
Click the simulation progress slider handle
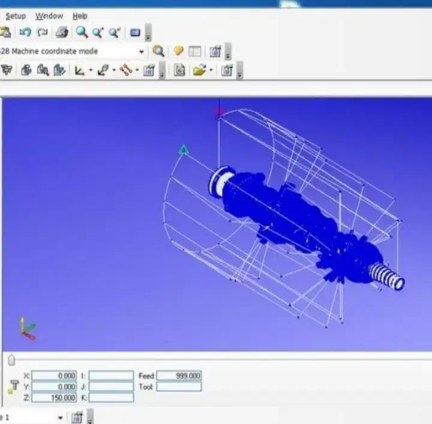(x=11, y=360)
